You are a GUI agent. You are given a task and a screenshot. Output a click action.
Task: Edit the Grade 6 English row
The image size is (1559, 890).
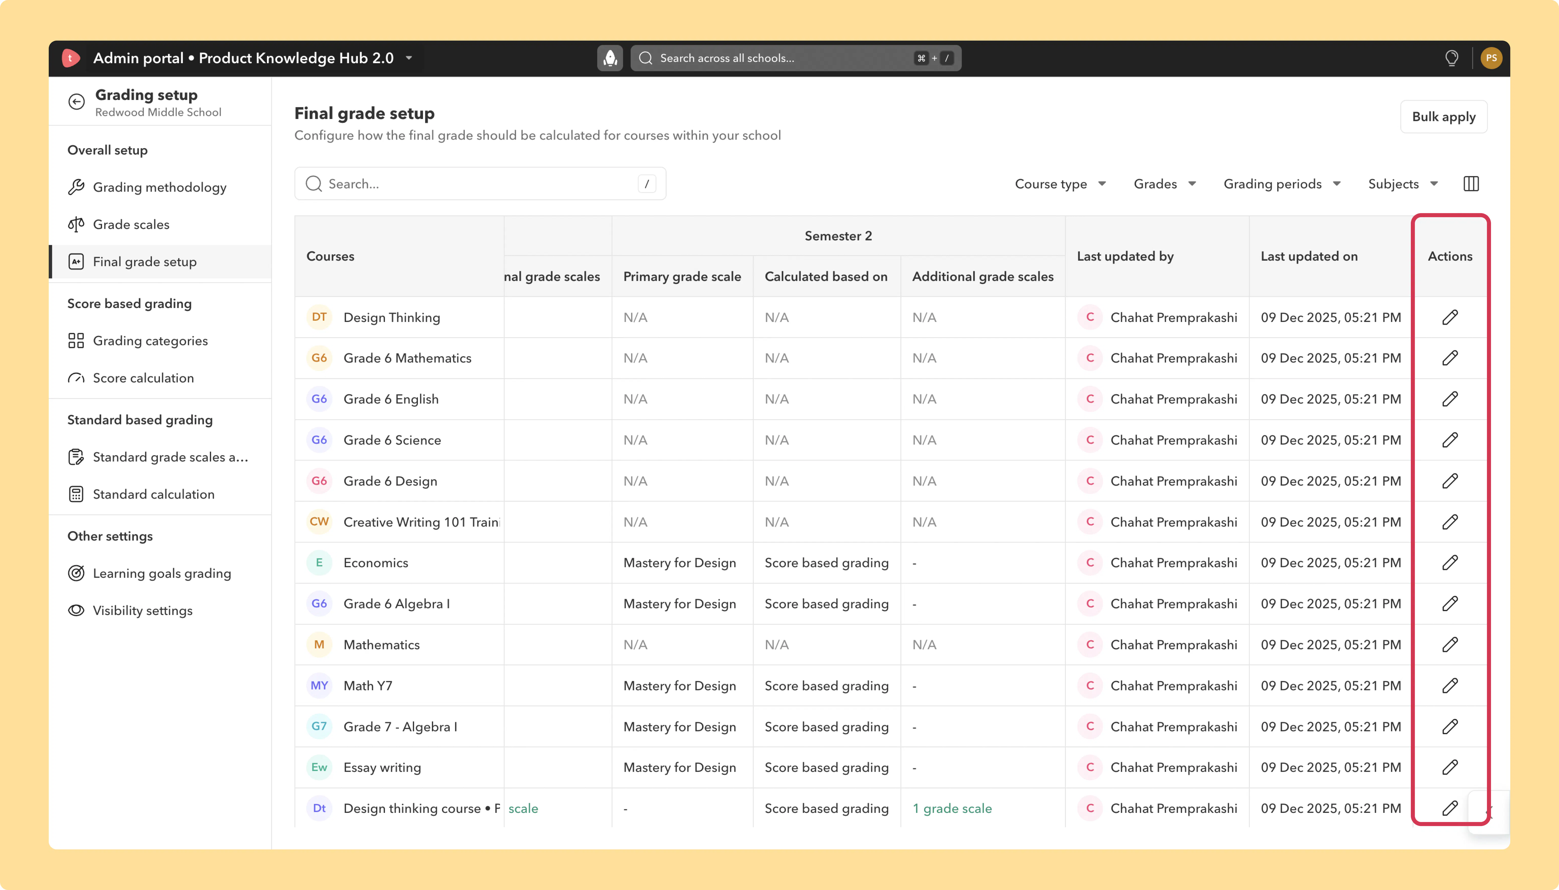point(1450,399)
